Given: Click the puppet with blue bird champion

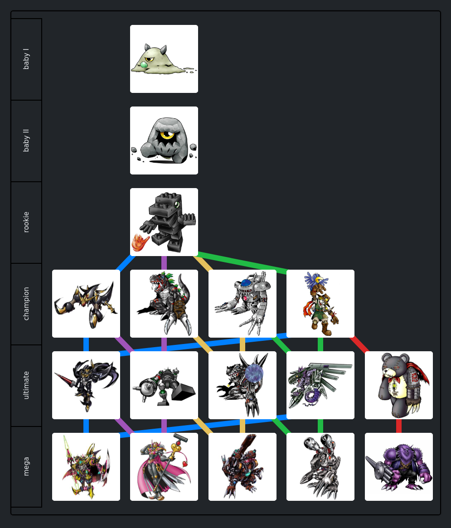Looking at the screenshot, I should 320,304.
